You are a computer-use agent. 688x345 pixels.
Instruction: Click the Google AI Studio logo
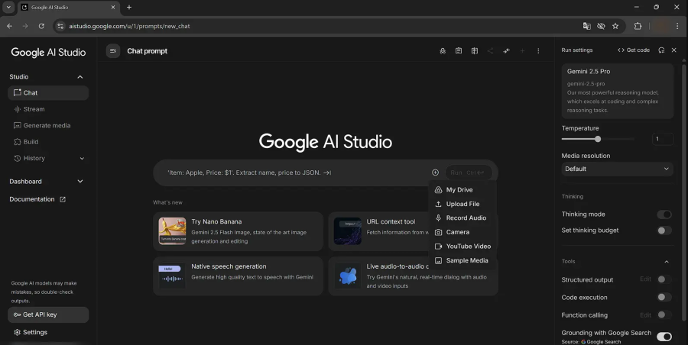click(x=48, y=53)
